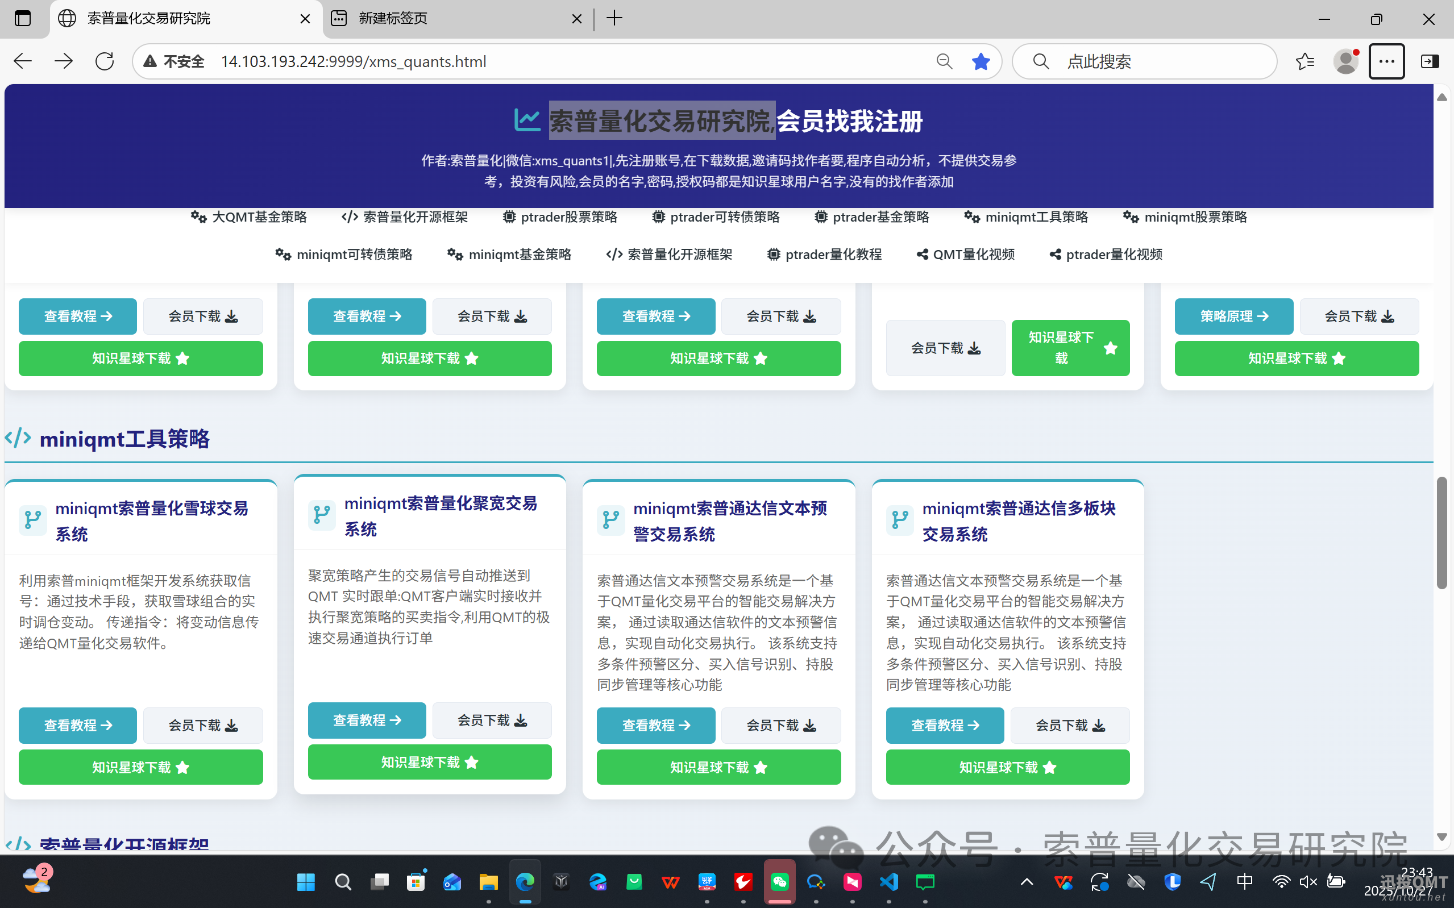The width and height of the screenshot is (1454, 908).
Task: Click 知识星球下载 for miniqmt索普量化聚宽交易系统
Action: click(429, 761)
